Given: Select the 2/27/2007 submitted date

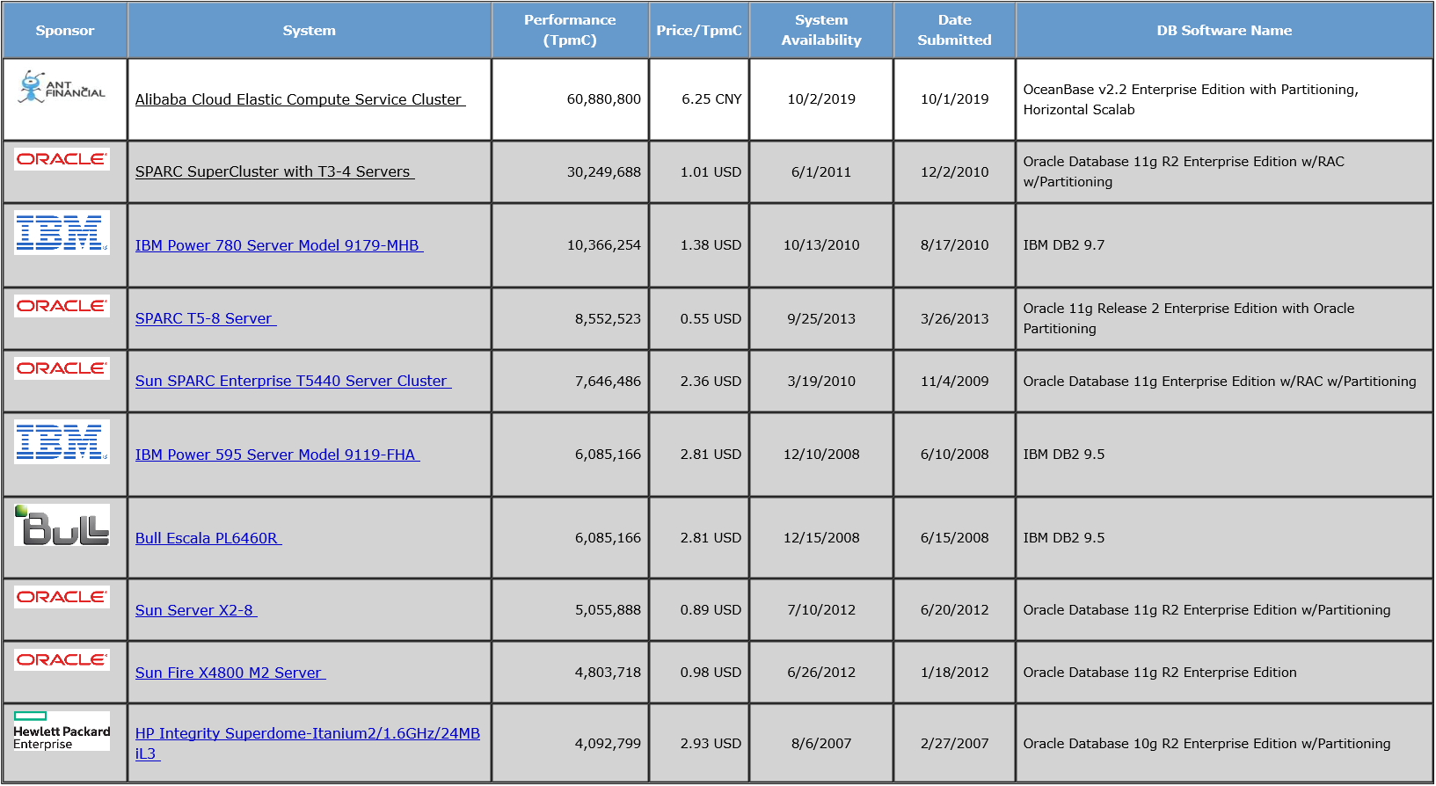Looking at the screenshot, I should click(955, 744).
